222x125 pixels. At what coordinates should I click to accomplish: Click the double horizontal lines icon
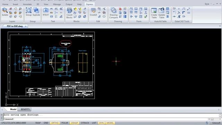pos(189,13)
